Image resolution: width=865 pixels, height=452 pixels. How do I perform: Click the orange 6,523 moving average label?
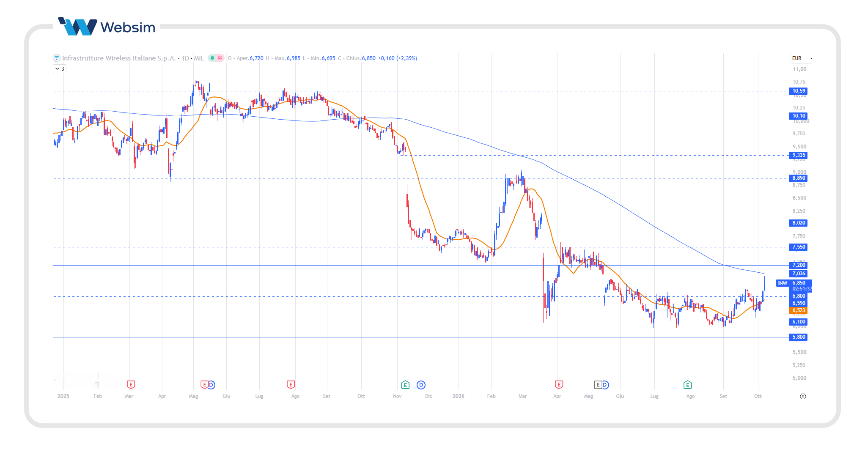tap(799, 310)
